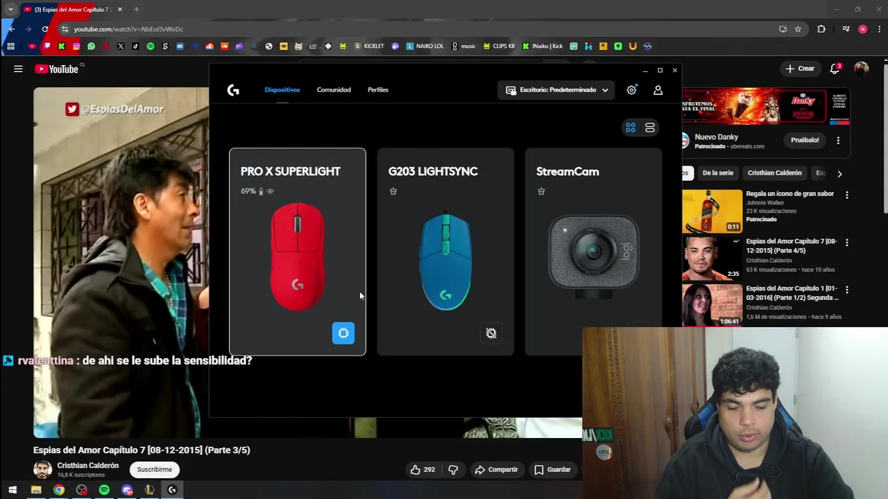Go to YouTube home via logo
The width and height of the screenshot is (888, 499).
(56, 69)
